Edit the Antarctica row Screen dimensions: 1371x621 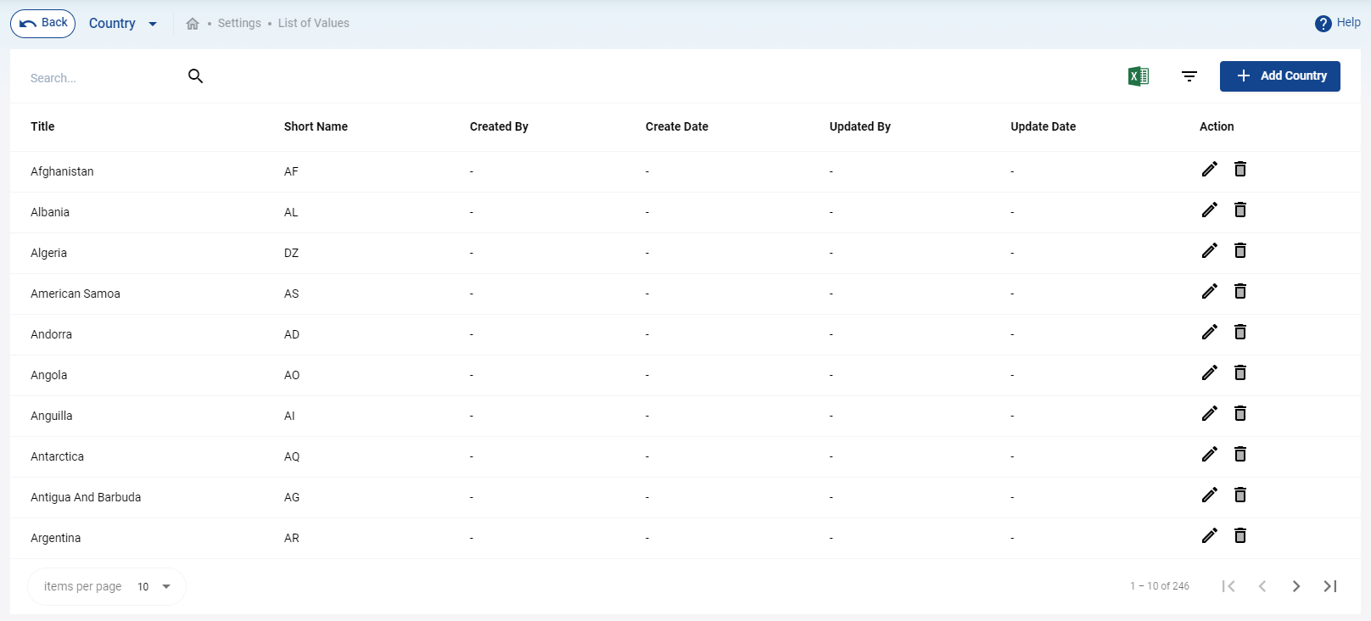(1210, 454)
